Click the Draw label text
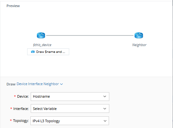173x128 pixels. tap(11, 84)
